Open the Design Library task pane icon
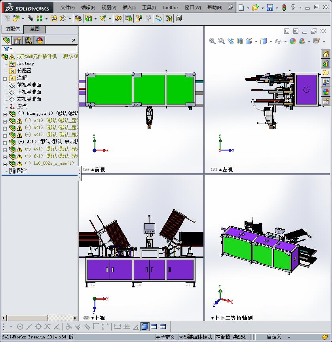Image resolution: width=332 pixels, height=342 pixels. pyautogui.click(x=326, y=63)
